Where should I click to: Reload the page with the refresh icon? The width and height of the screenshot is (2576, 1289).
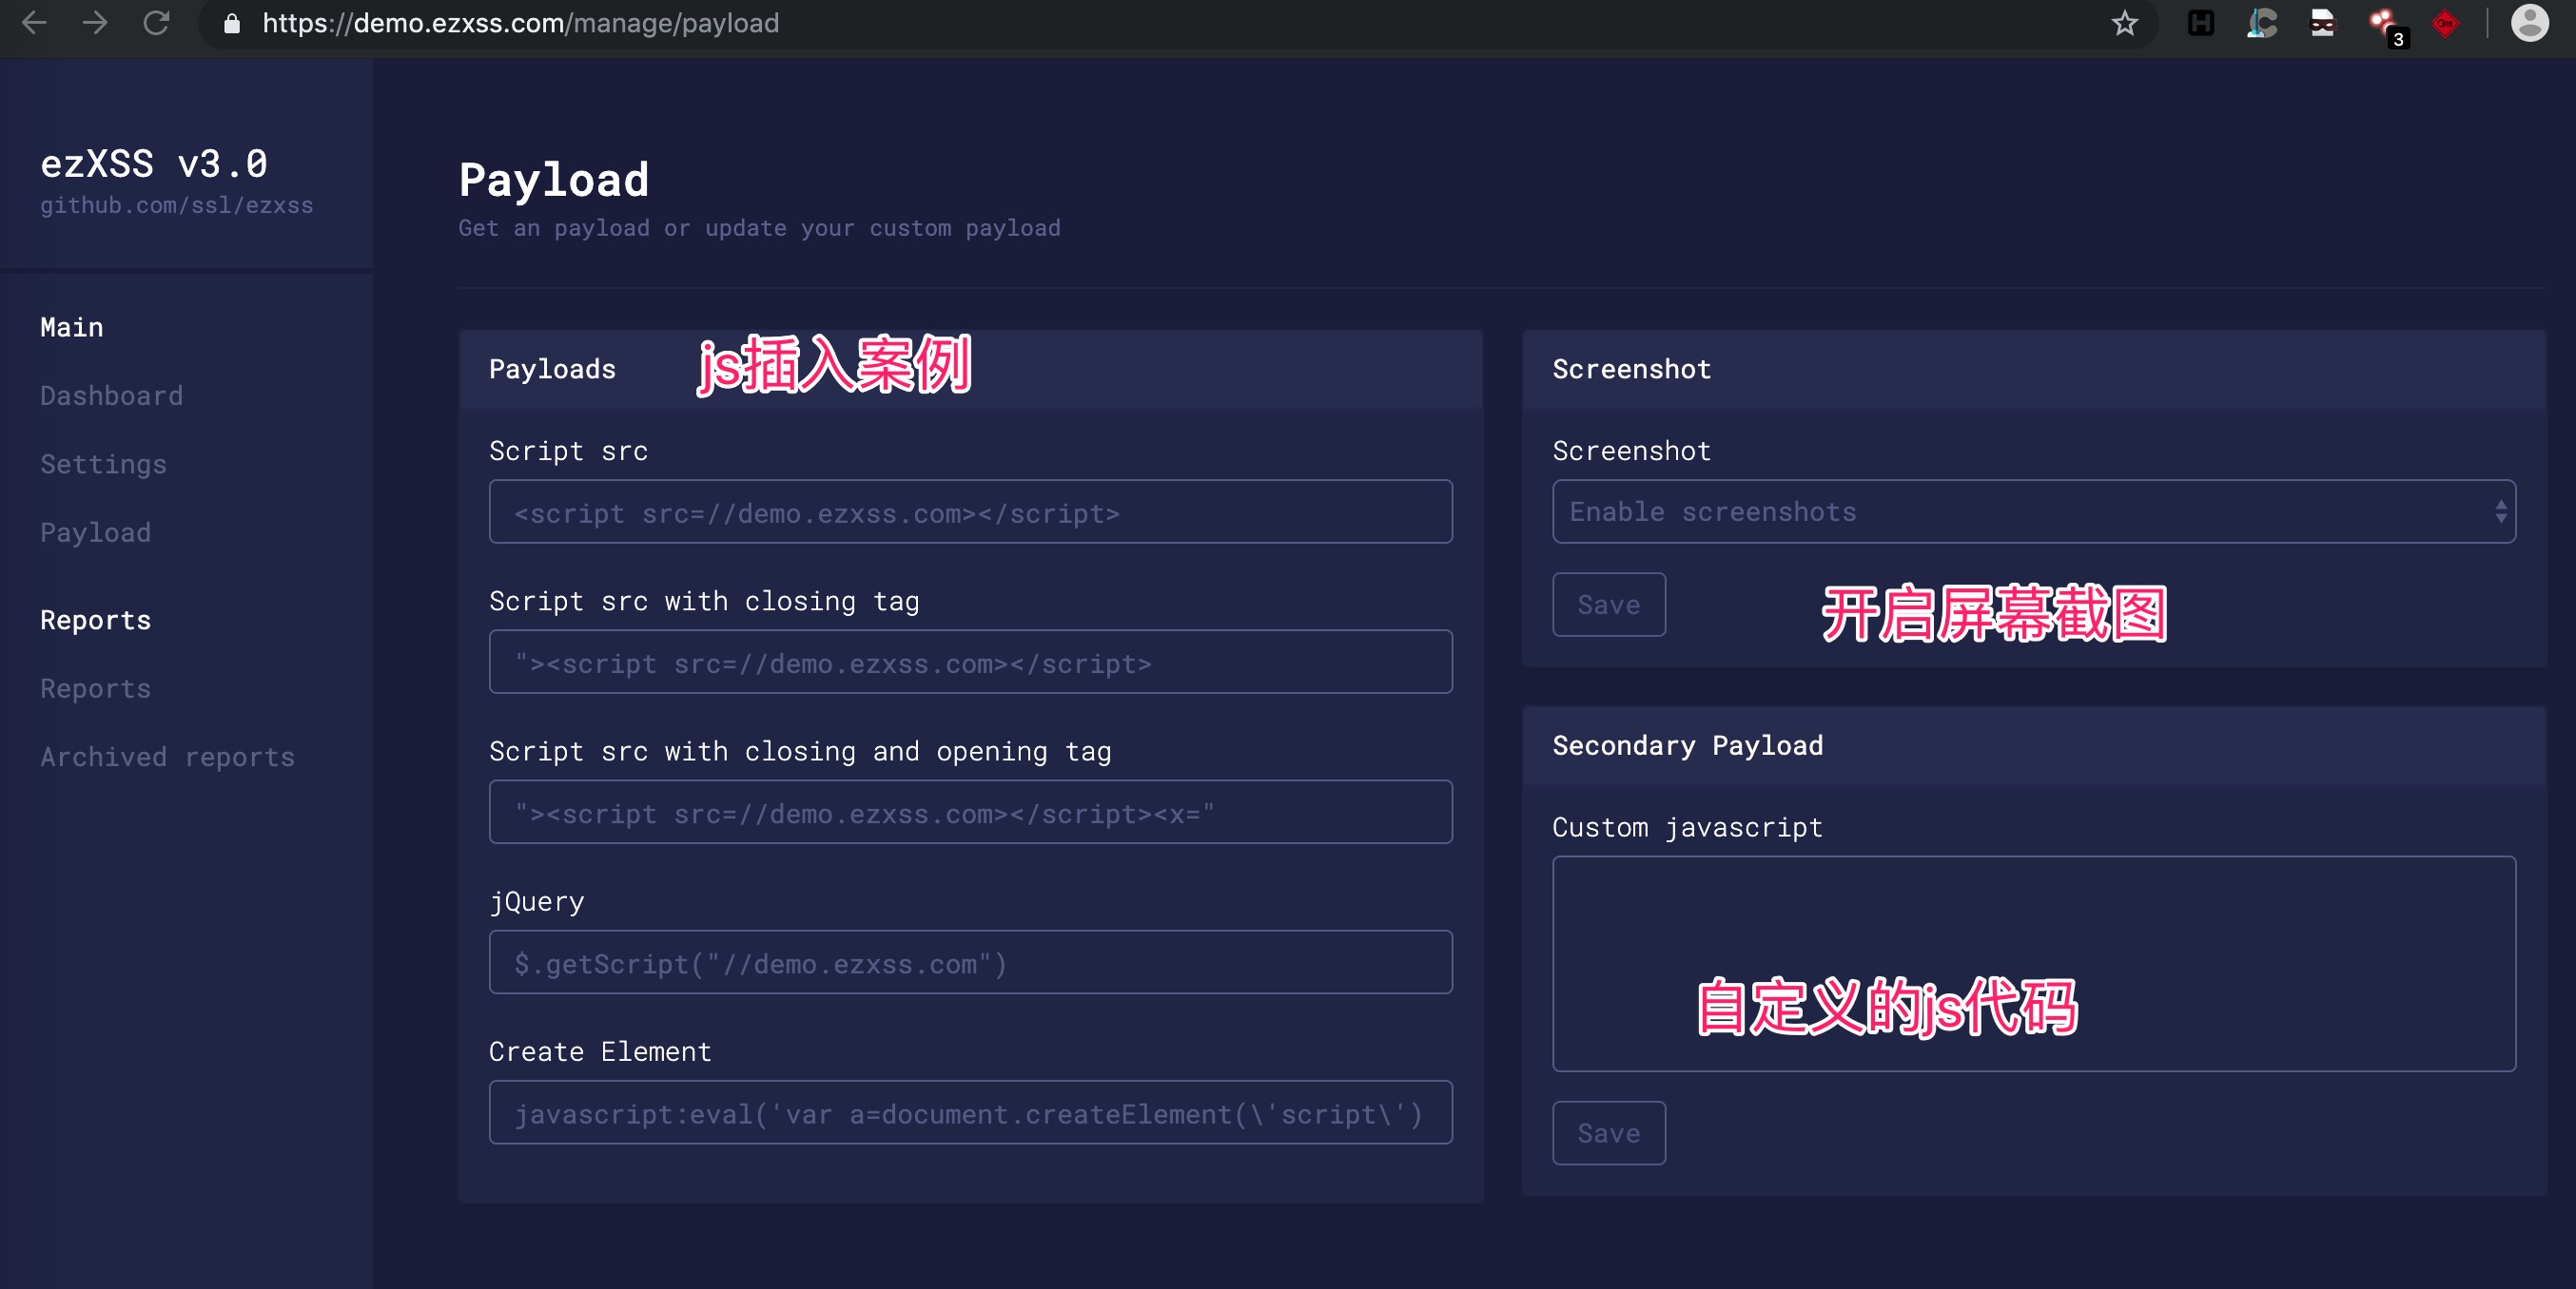[x=156, y=23]
